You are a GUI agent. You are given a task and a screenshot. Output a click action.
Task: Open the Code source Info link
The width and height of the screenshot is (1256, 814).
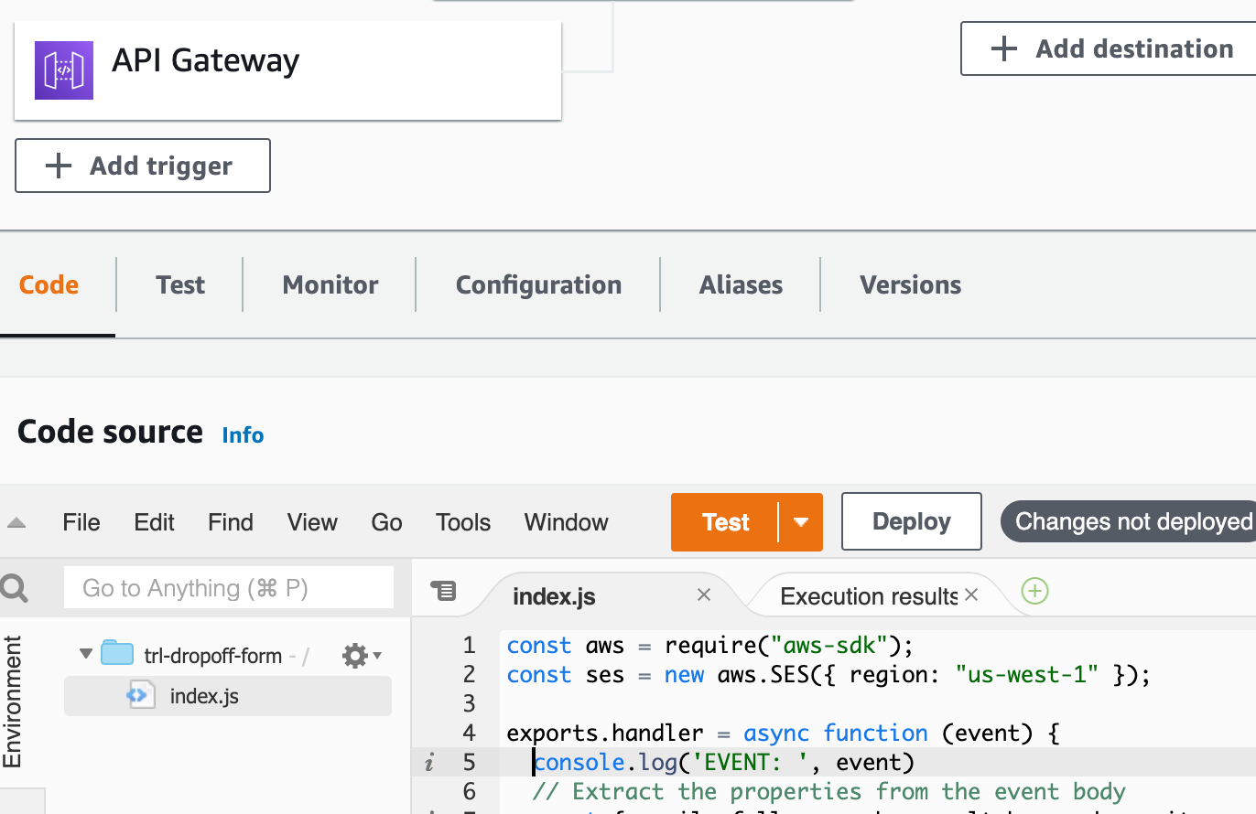point(243,435)
